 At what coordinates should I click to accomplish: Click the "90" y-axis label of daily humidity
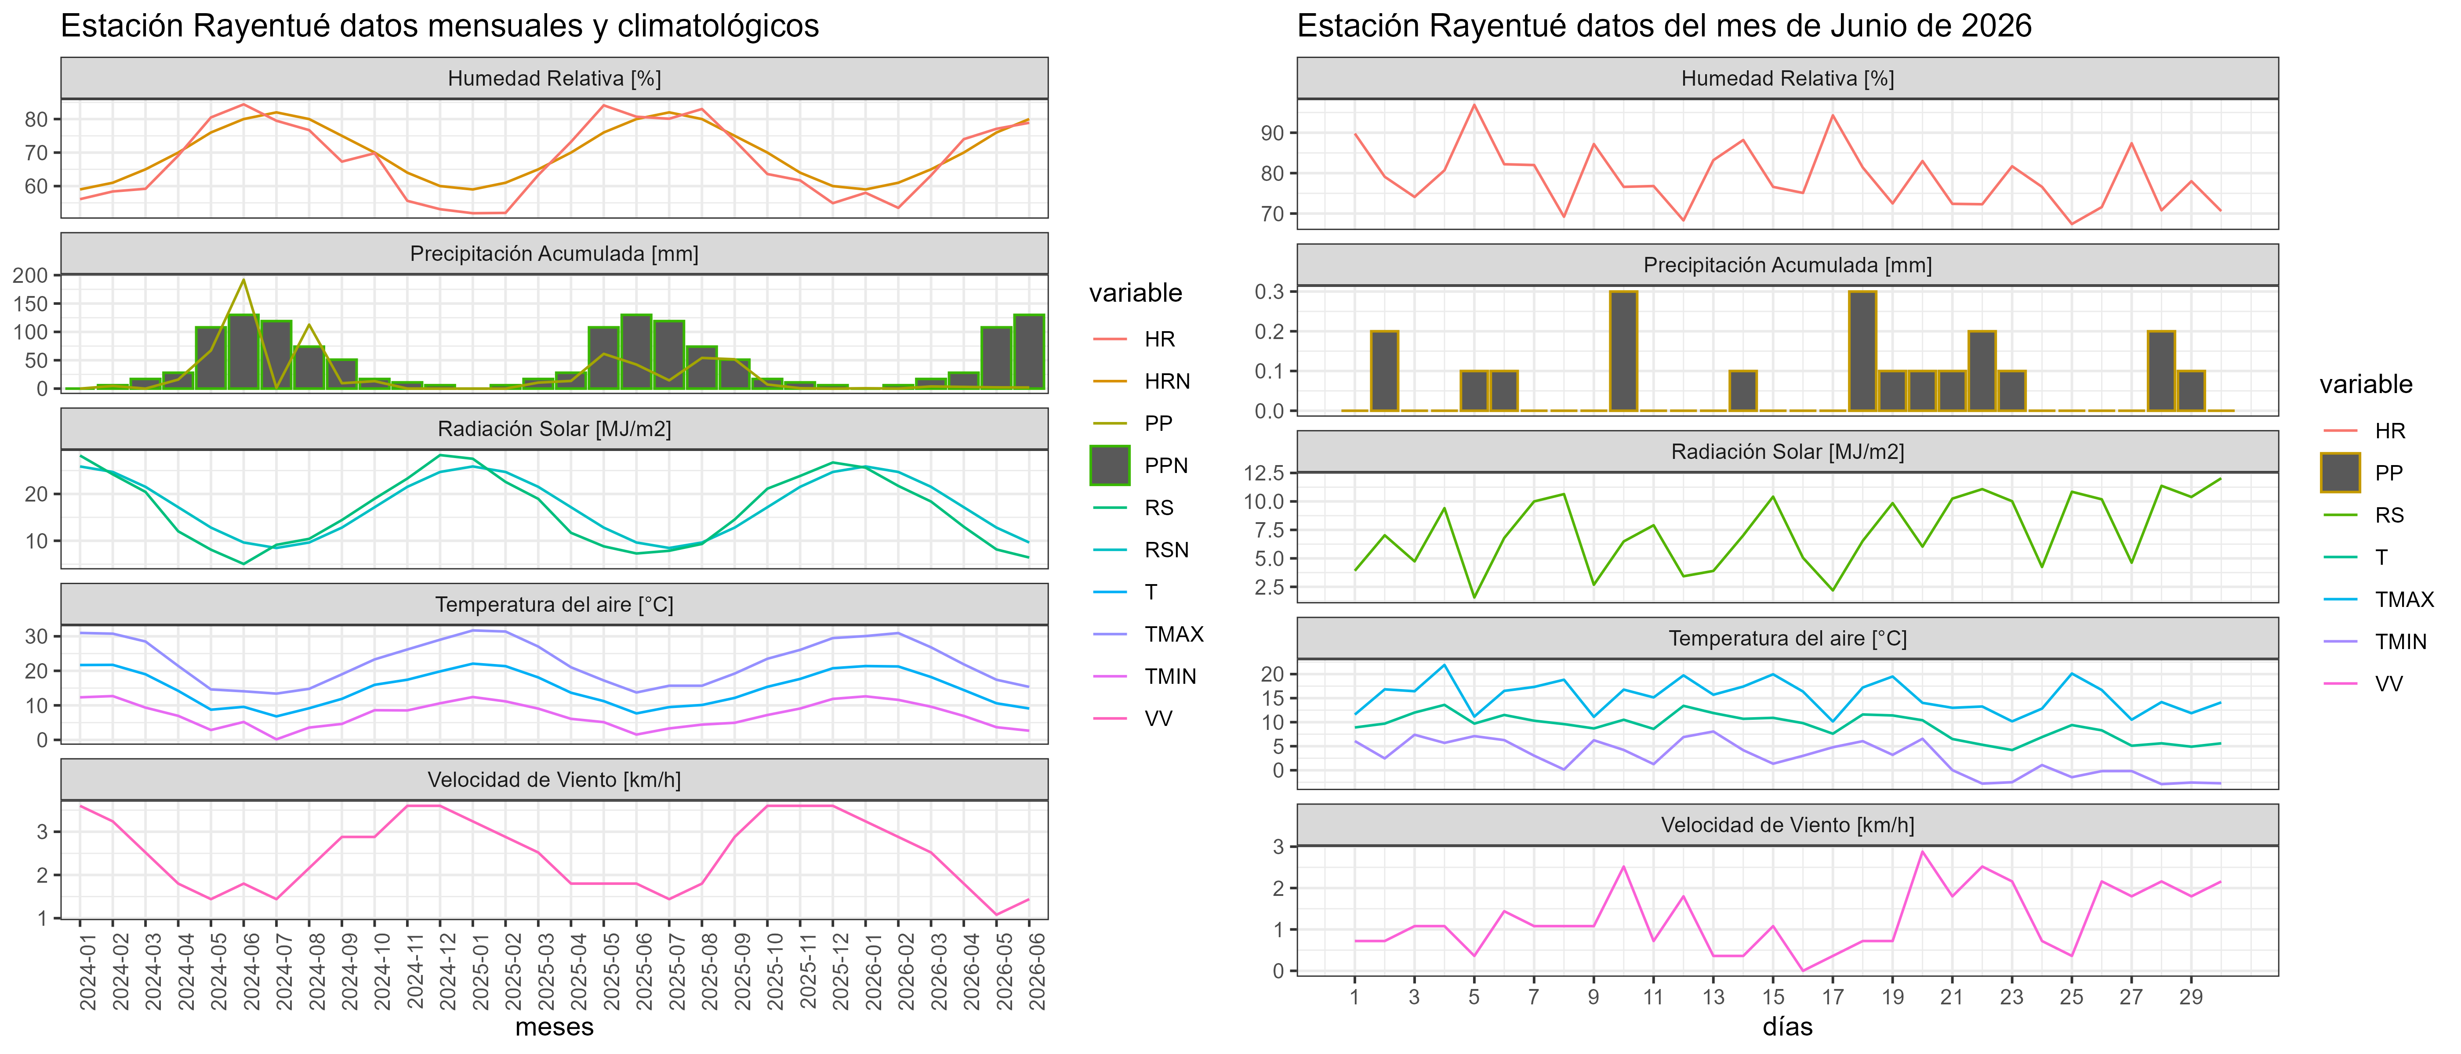[x=1273, y=134]
